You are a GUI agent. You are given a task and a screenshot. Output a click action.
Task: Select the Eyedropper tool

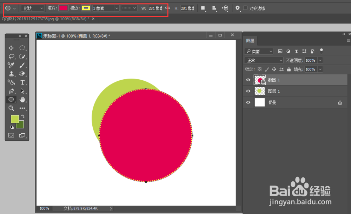11,65
